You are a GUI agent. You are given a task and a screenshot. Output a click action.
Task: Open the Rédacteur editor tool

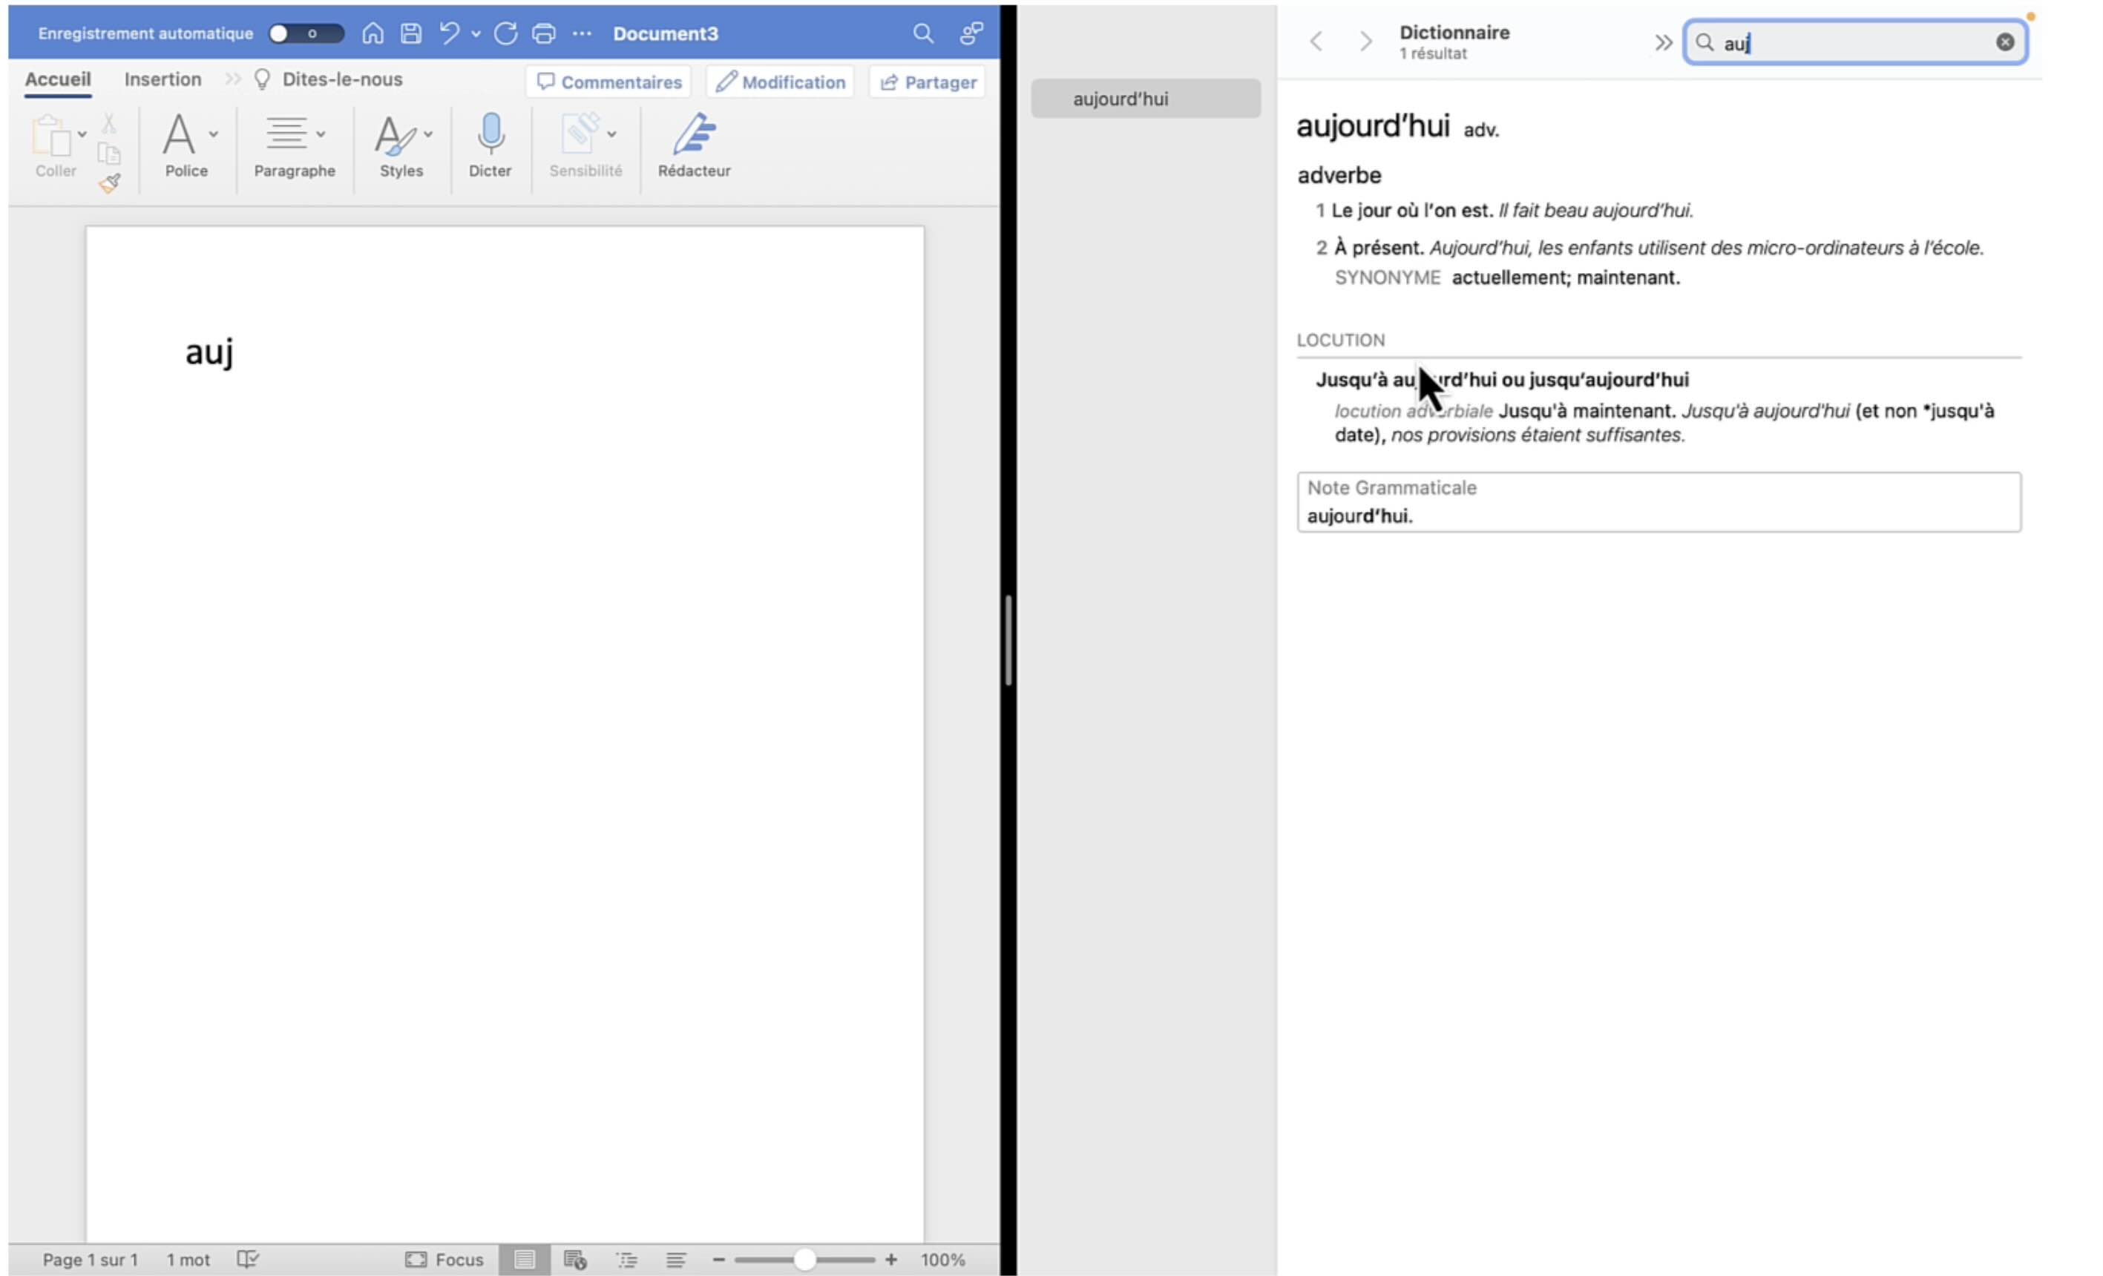point(694,135)
